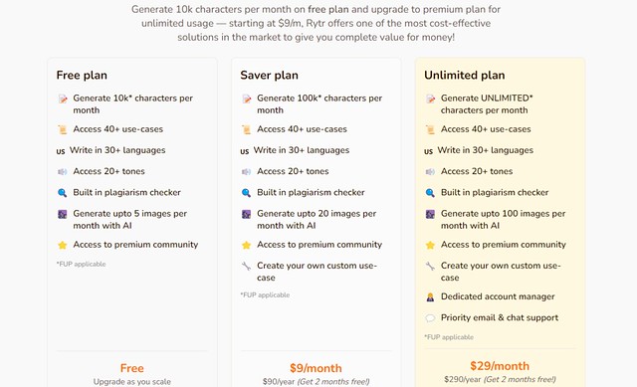Click the account manager person icon
The image size is (637, 387).
tap(430, 296)
